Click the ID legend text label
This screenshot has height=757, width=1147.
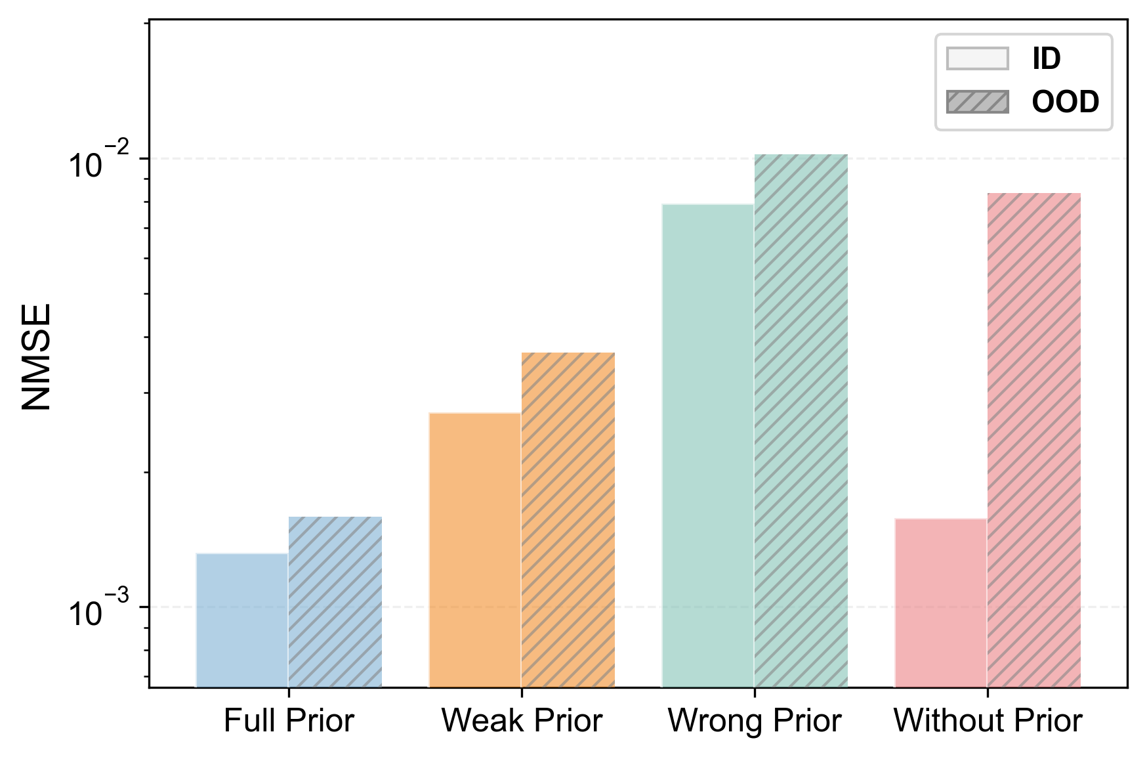coord(1046,58)
